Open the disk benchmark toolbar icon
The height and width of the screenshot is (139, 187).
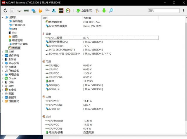(x=19, y=11)
